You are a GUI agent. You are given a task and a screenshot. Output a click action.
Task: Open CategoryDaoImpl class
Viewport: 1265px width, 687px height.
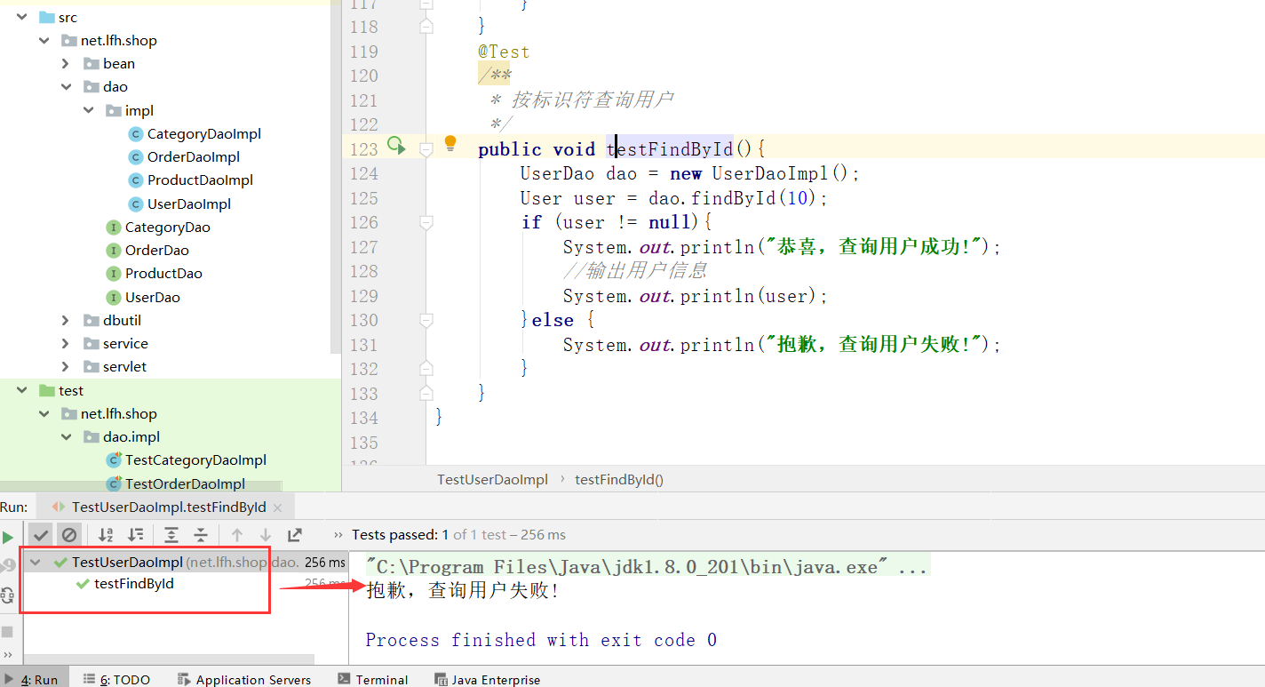pyautogui.click(x=204, y=133)
